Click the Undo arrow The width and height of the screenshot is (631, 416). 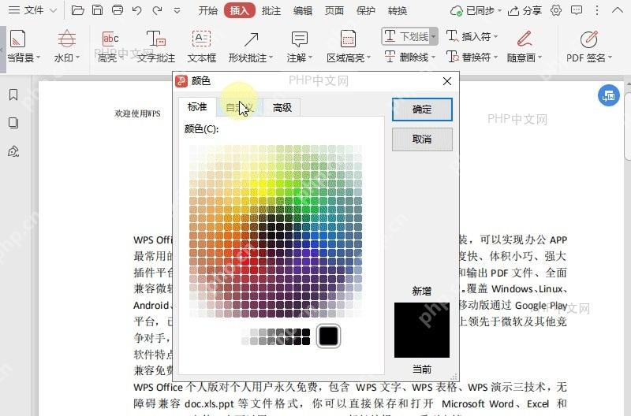point(136,10)
